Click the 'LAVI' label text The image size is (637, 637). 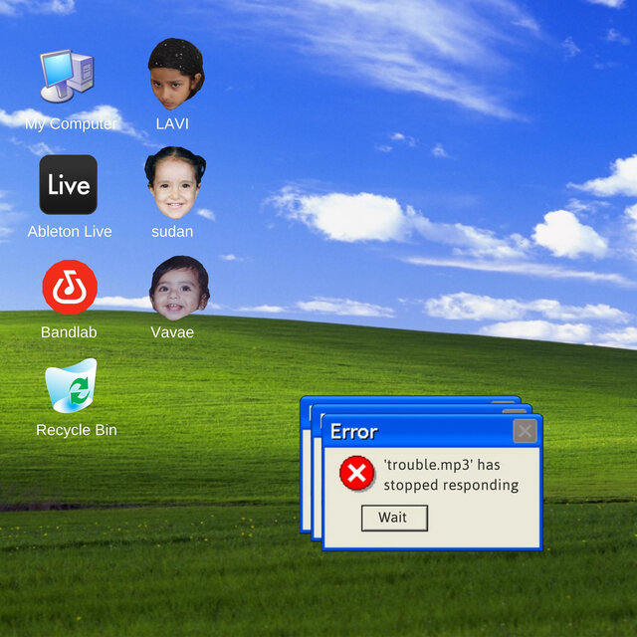tap(172, 123)
